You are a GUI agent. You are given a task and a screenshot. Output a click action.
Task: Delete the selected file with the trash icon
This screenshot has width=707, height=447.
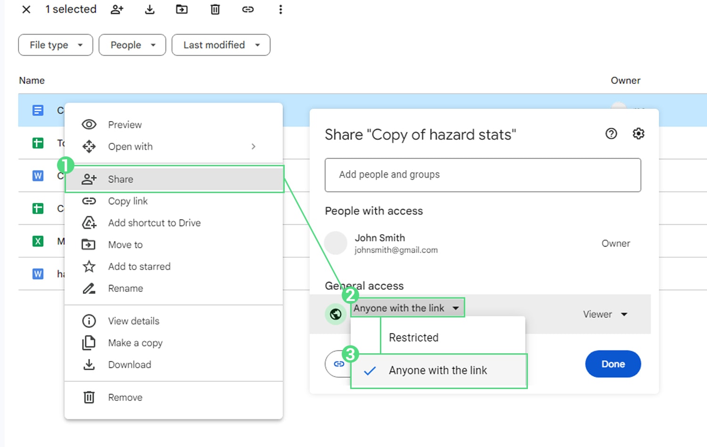coord(215,9)
